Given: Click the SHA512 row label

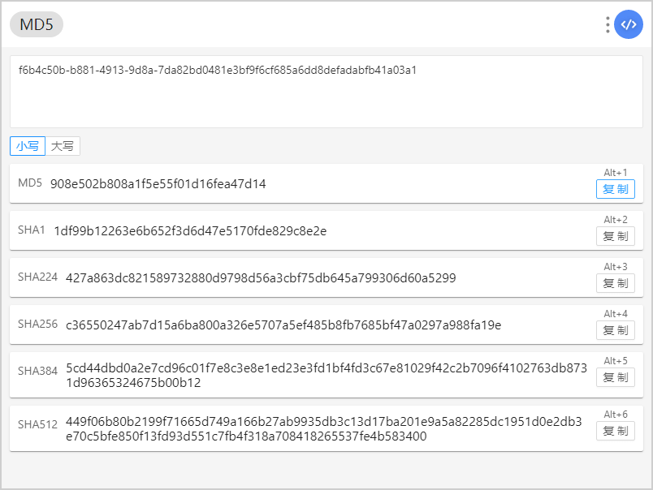Looking at the screenshot, I should 37,424.
